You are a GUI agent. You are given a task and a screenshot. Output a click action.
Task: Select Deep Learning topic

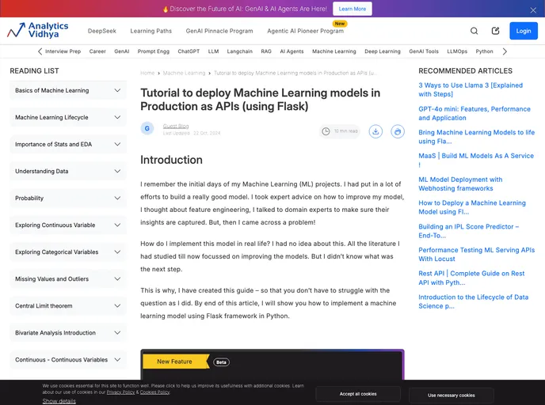[383, 51]
